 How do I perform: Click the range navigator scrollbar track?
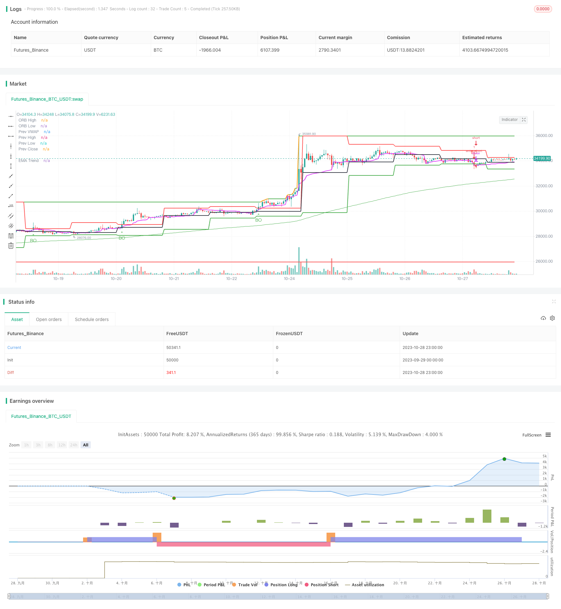pyautogui.click(x=278, y=596)
